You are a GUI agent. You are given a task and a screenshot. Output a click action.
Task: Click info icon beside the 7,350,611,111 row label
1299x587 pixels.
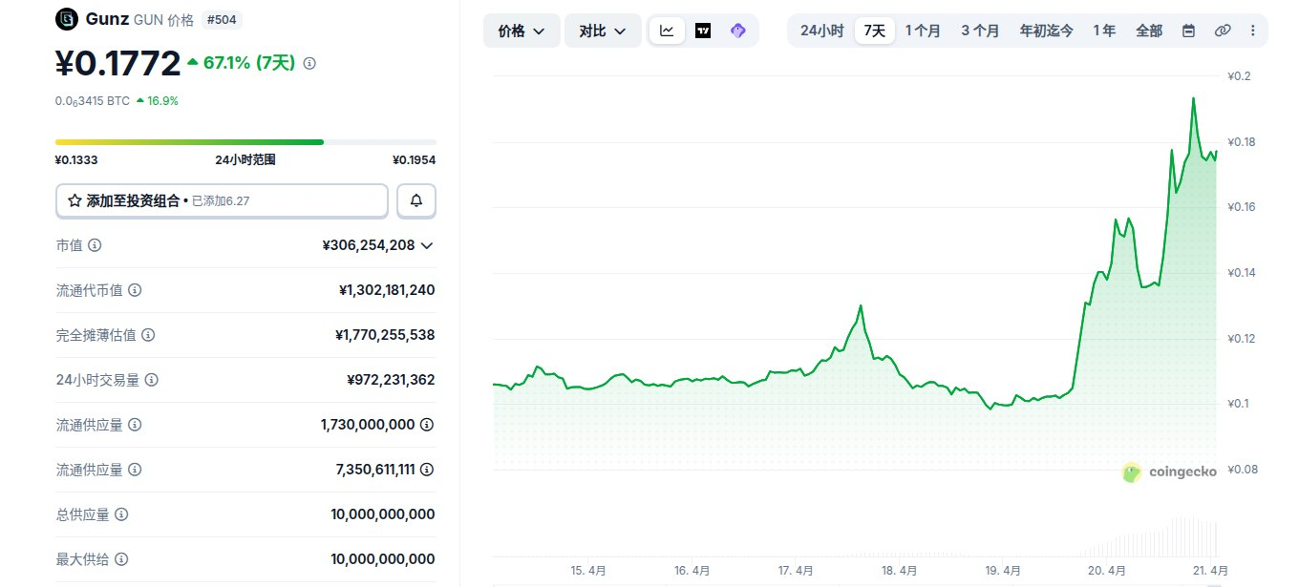tap(135, 470)
